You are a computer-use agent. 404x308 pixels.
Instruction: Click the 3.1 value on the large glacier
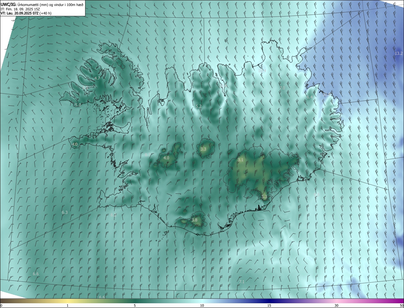(x=241, y=160)
